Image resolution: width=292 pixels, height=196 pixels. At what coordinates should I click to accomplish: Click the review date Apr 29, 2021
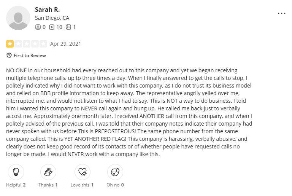[65, 44]
